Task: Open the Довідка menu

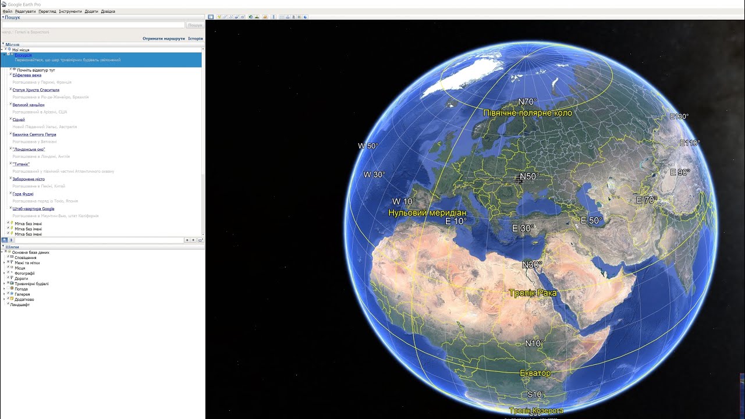Action: pyautogui.click(x=108, y=11)
